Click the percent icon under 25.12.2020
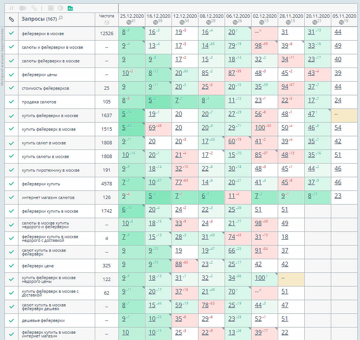 click(x=129, y=22)
